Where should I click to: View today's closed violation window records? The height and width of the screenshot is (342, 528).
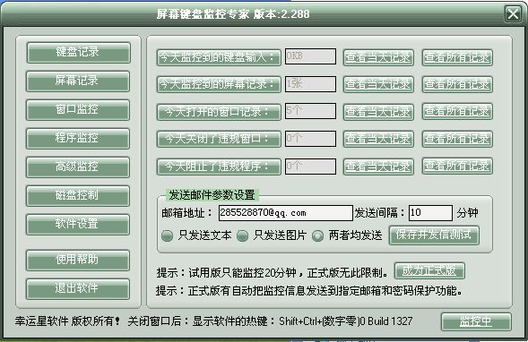coord(378,140)
